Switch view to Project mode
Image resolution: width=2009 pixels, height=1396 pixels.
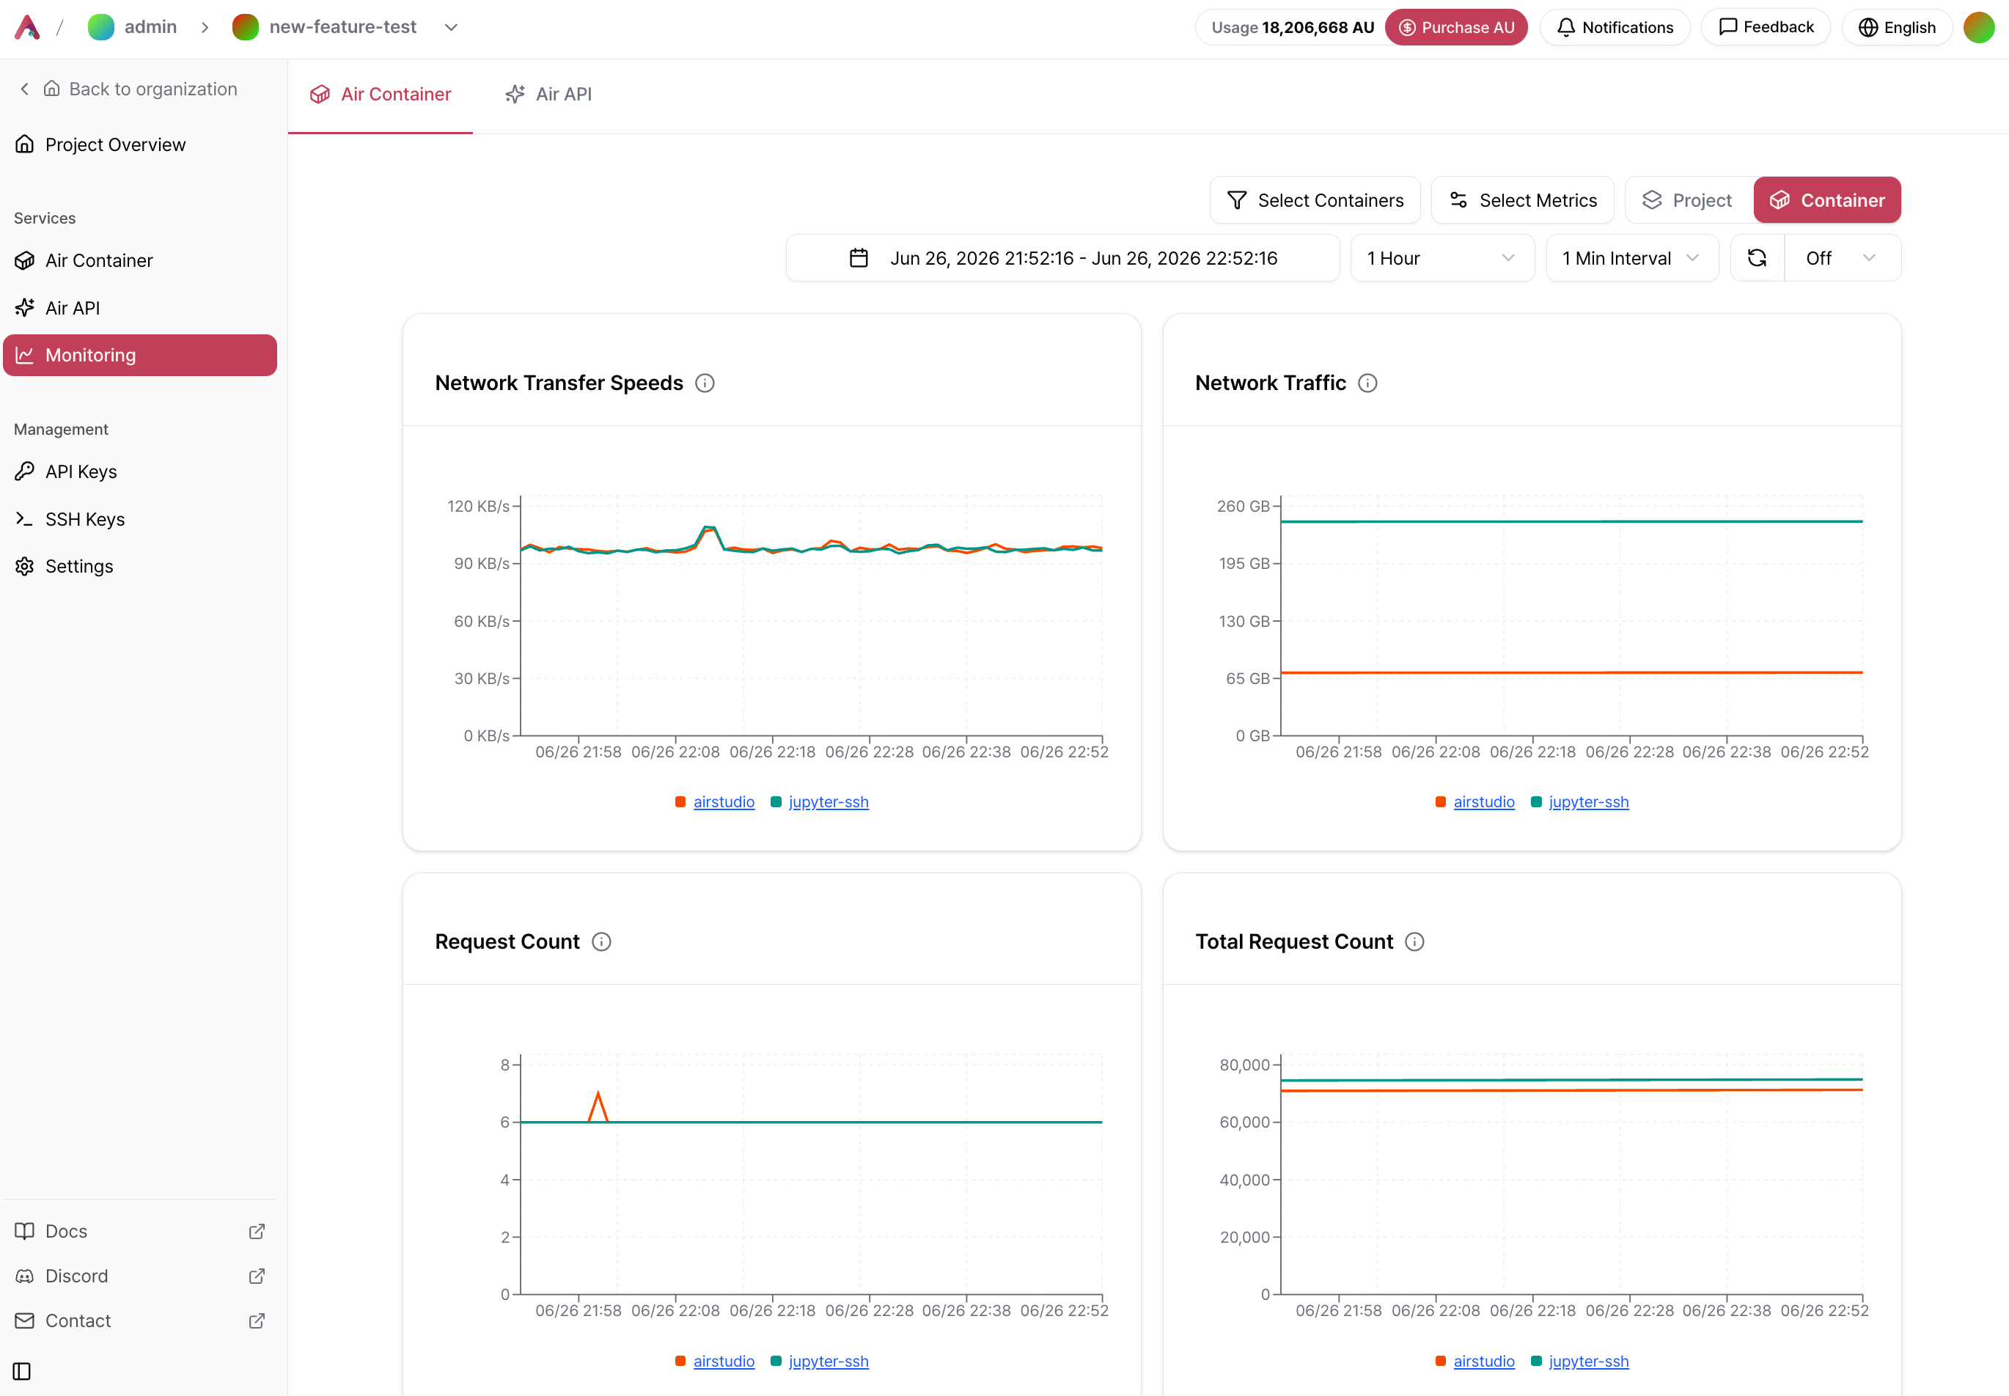point(1688,200)
